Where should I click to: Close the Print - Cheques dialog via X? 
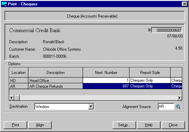coord(185,4)
